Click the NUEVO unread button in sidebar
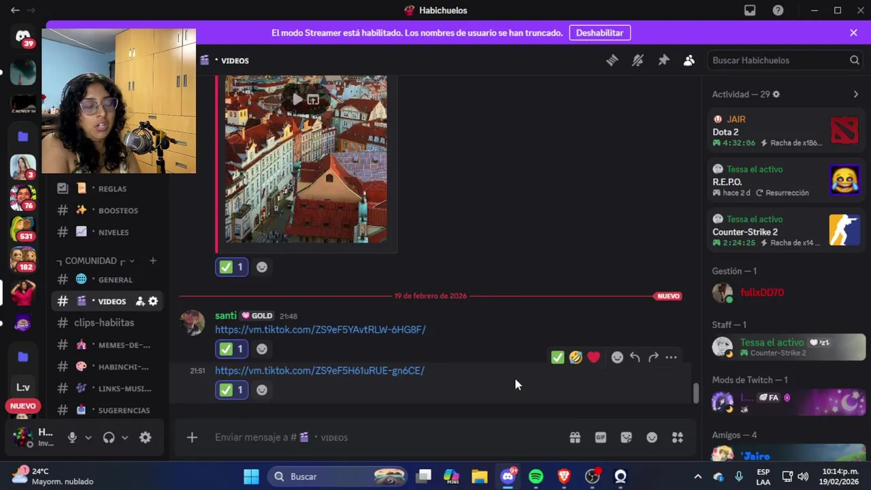 click(x=23, y=406)
